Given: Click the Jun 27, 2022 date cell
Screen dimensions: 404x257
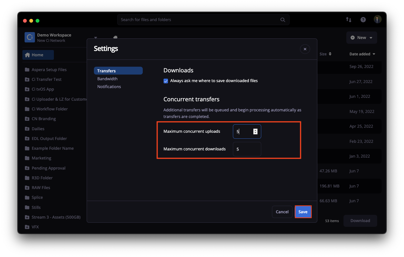Looking at the screenshot, I should 361,81.
